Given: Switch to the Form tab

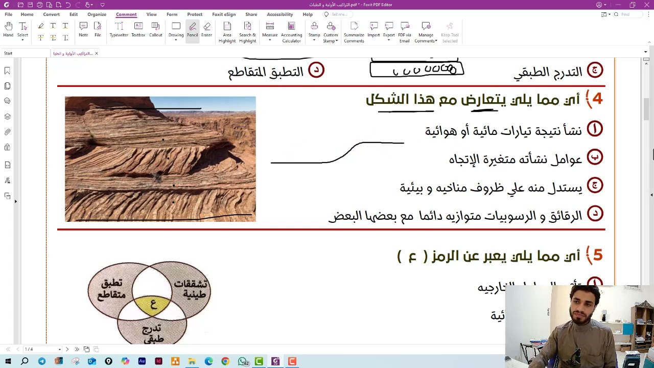Looking at the screenshot, I should 172,14.
